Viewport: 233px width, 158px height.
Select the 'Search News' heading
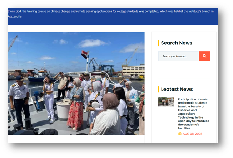click(x=177, y=43)
